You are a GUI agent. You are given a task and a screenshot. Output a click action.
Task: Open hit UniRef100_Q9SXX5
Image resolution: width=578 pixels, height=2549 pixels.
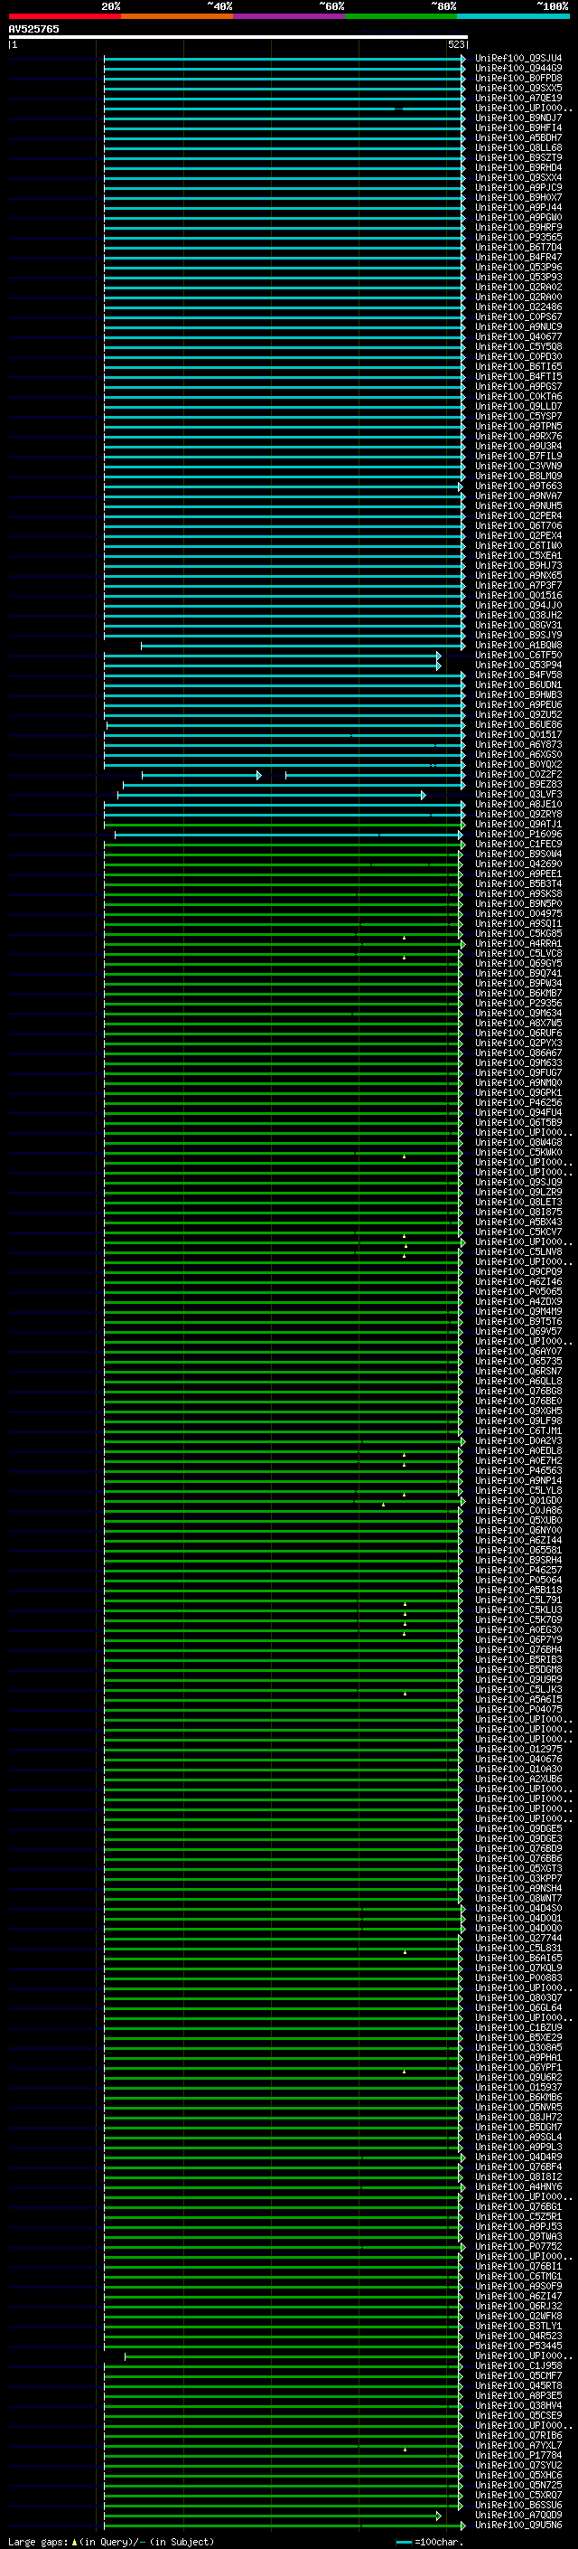pyautogui.click(x=517, y=88)
